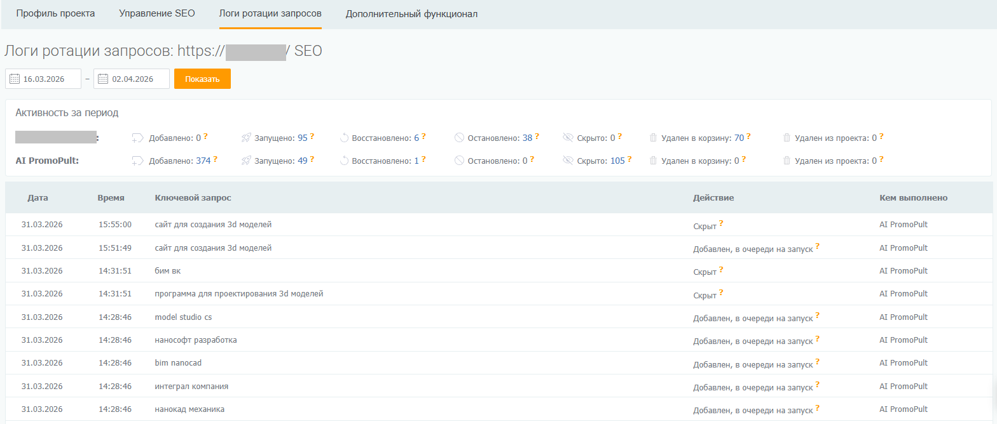The width and height of the screenshot is (997, 424).
Task: Select the bim nanocad keyword row
Action: (x=178, y=363)
